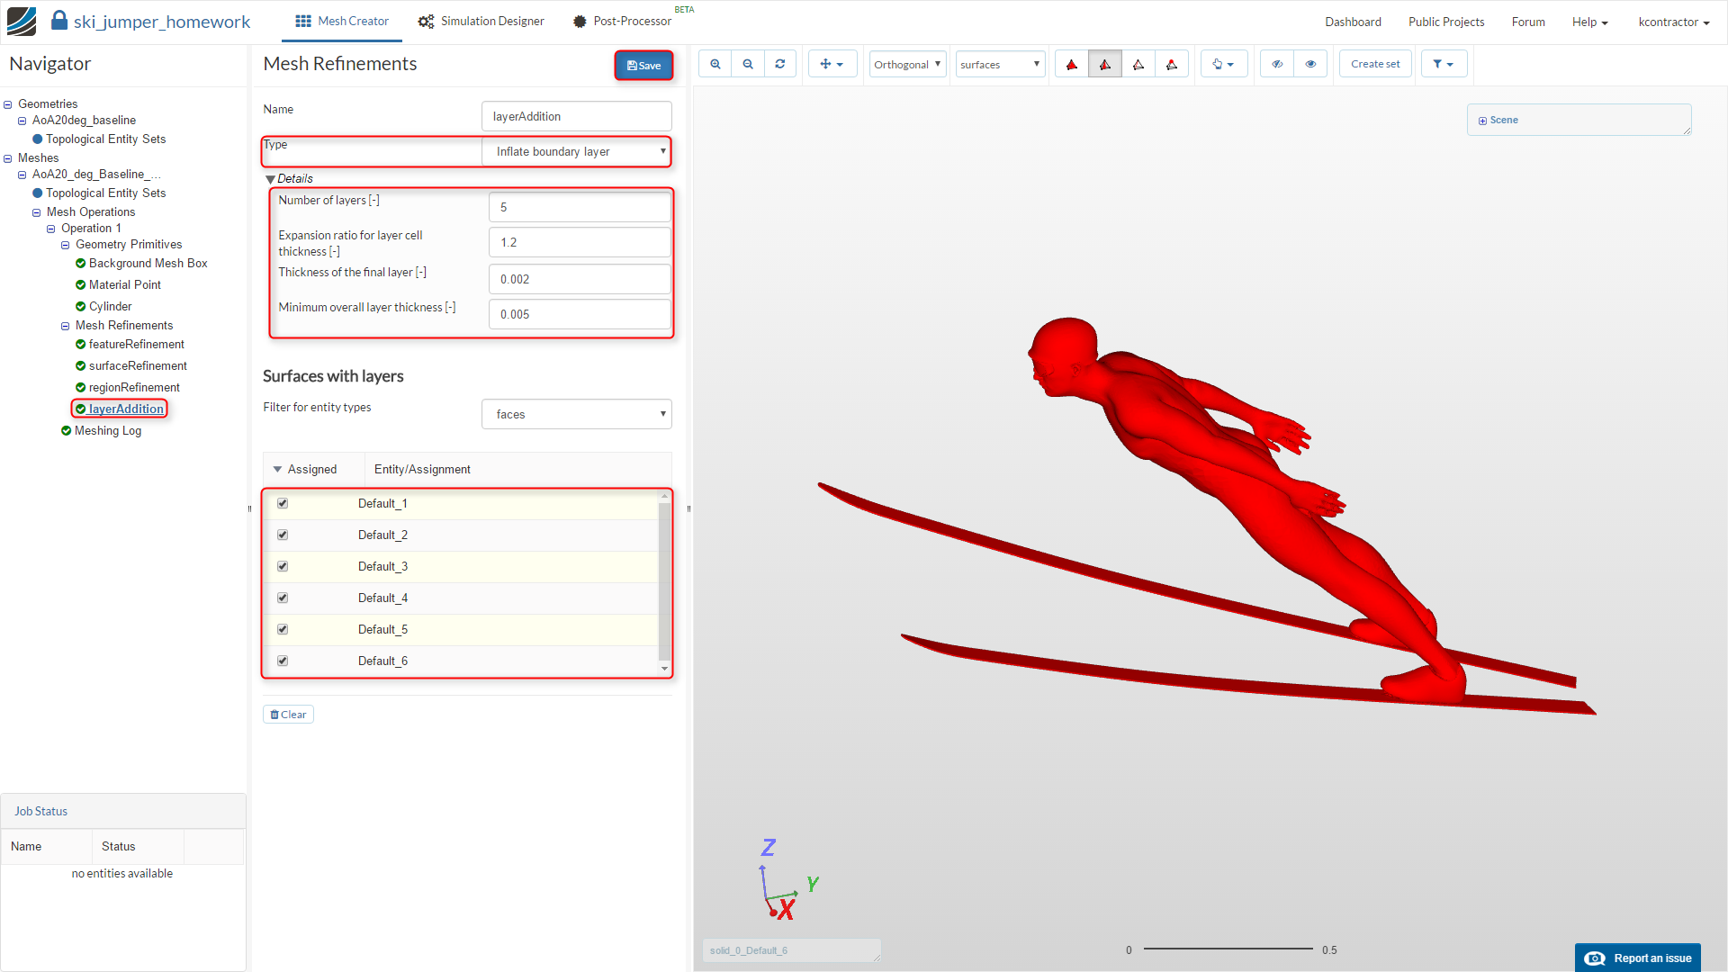The width and height of the screenshot is (1728, 972).
Task: Uncheck the Default_1 surface checkbox
Action: (x=283, y=503)
